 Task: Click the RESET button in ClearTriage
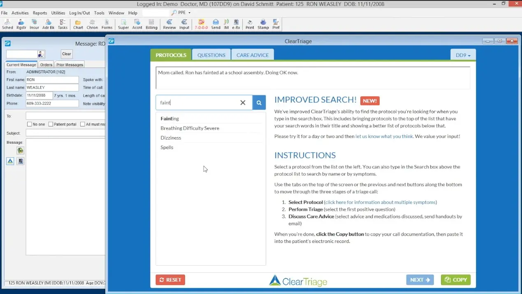pyautogui.click(x=170, y=280)
